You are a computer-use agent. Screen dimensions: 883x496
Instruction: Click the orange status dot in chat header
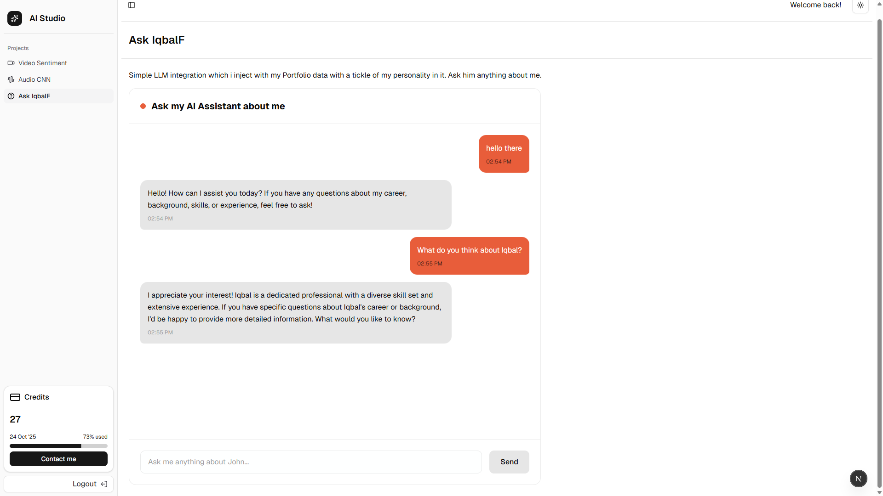[143, 106]
